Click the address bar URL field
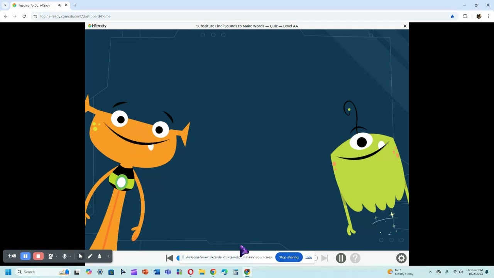Viewport: 494px width, 278px height. click(243, 16)
